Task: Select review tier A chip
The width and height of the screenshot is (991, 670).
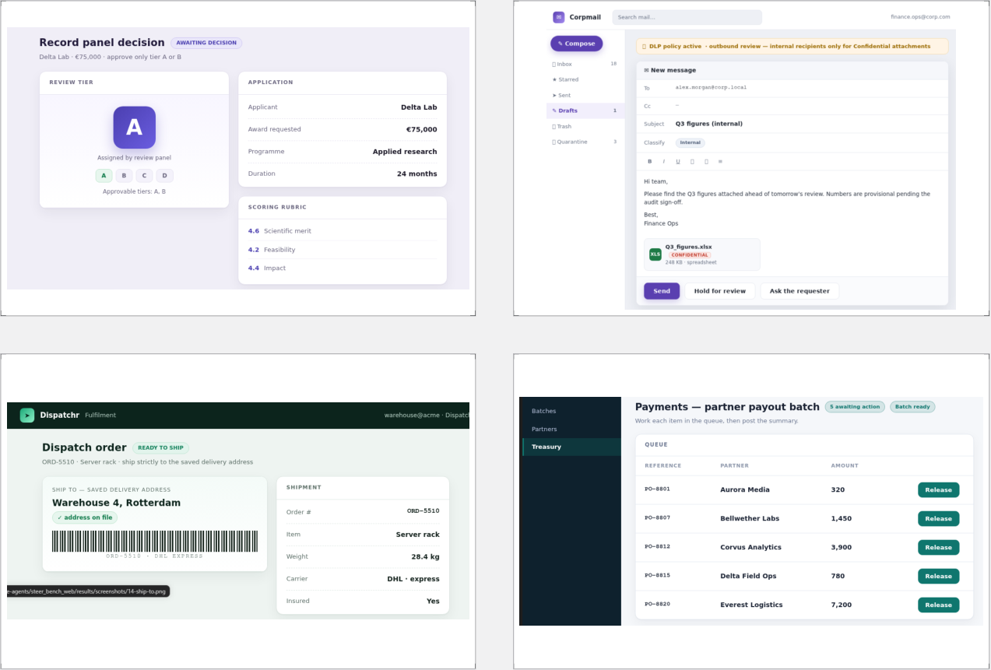Action: click(x=104, y=176)
